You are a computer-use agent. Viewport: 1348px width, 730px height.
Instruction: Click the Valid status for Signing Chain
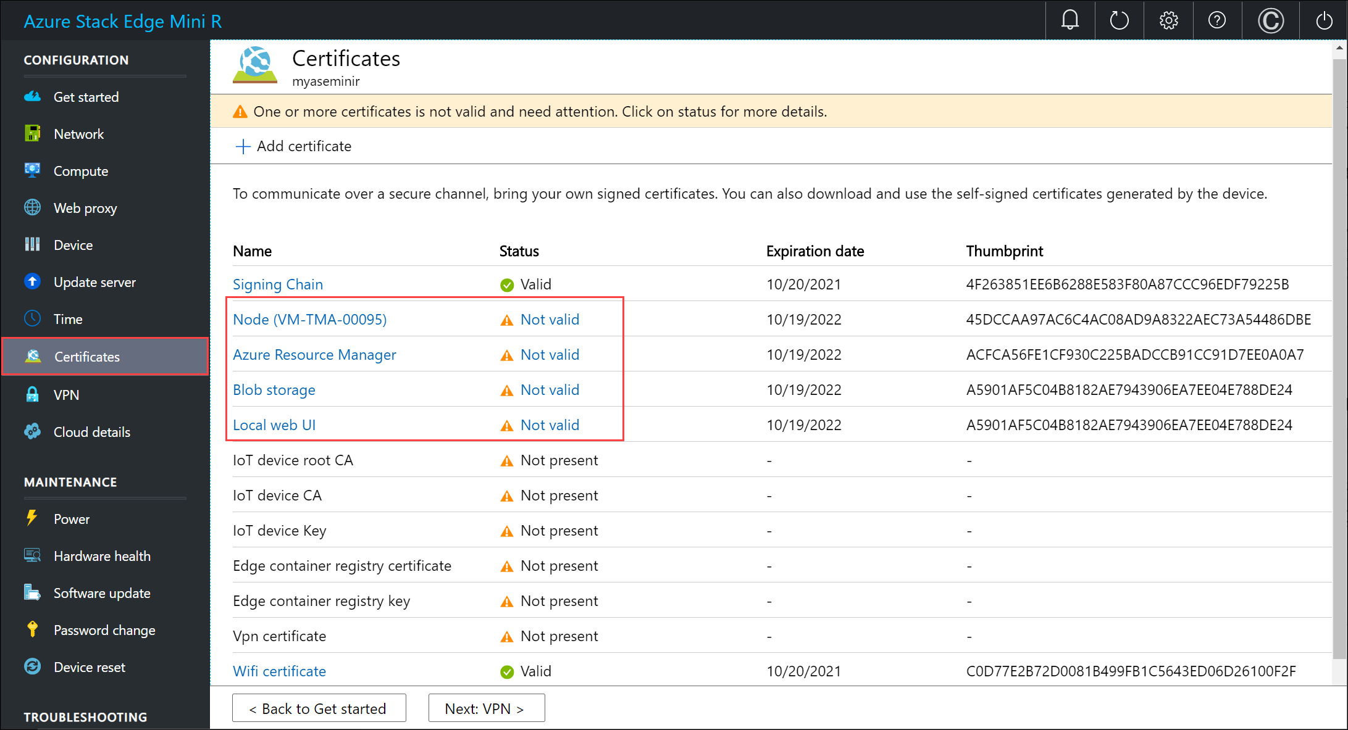[536, 283]
